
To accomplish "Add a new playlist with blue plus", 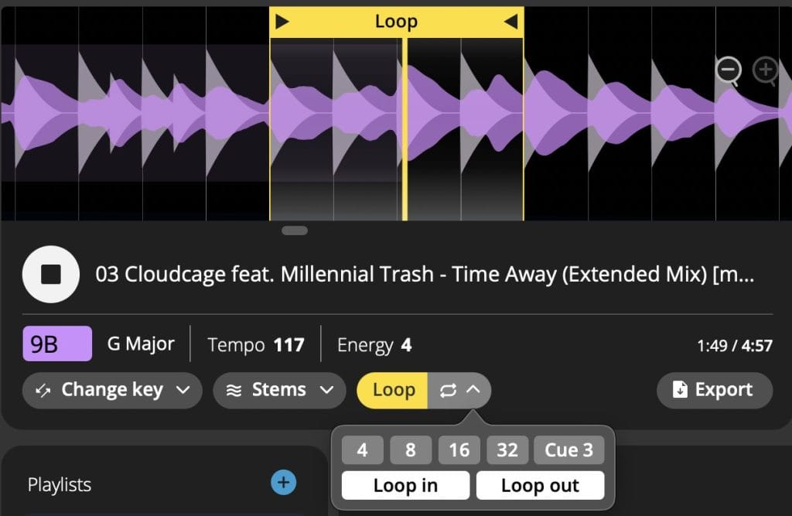I will pos(283,483).
